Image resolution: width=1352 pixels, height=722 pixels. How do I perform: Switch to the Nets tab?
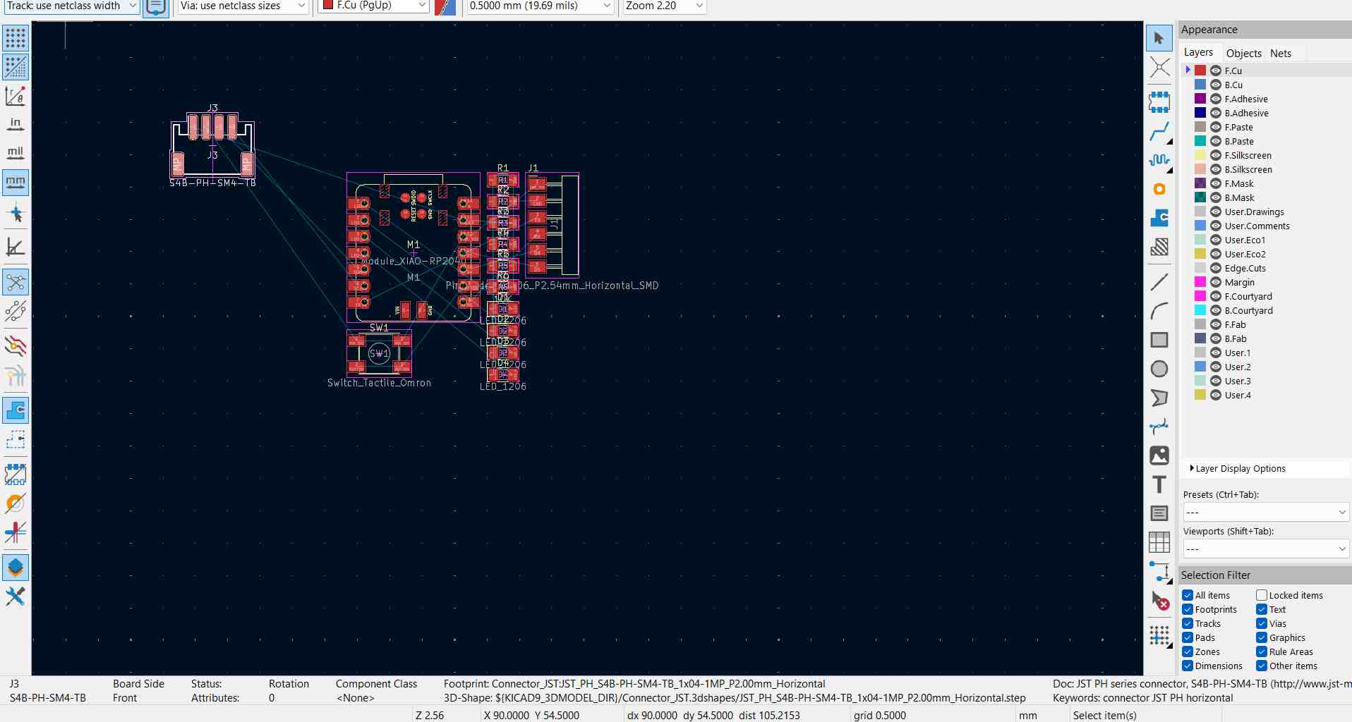coord(1280,53)
